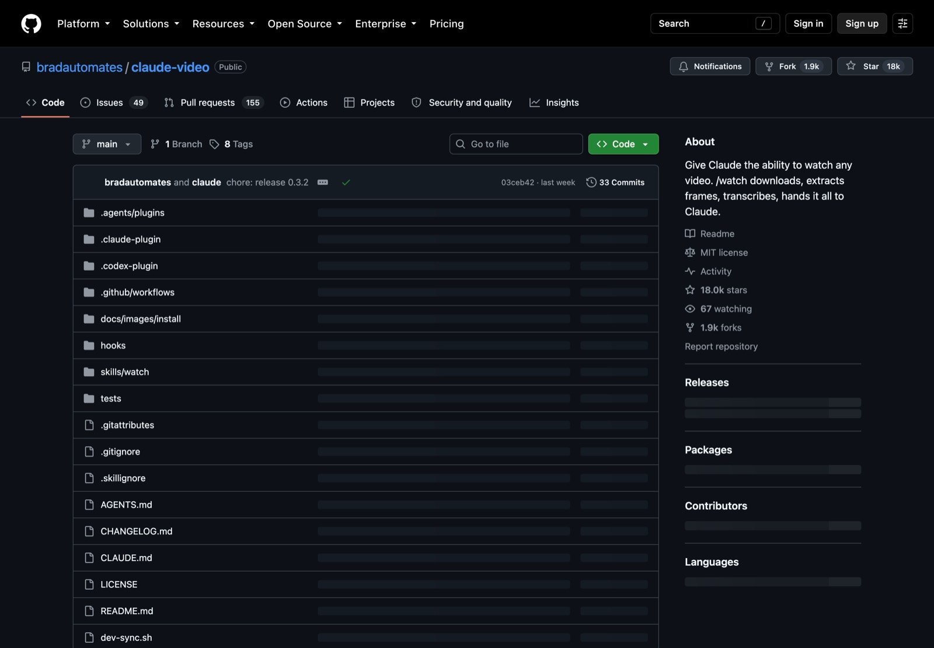Open the Insights tab
This screenshot has width=934, height=648.
pos(554,103)
